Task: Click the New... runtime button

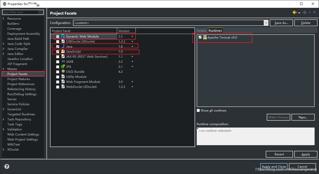Action: click(x=303, y=117)
